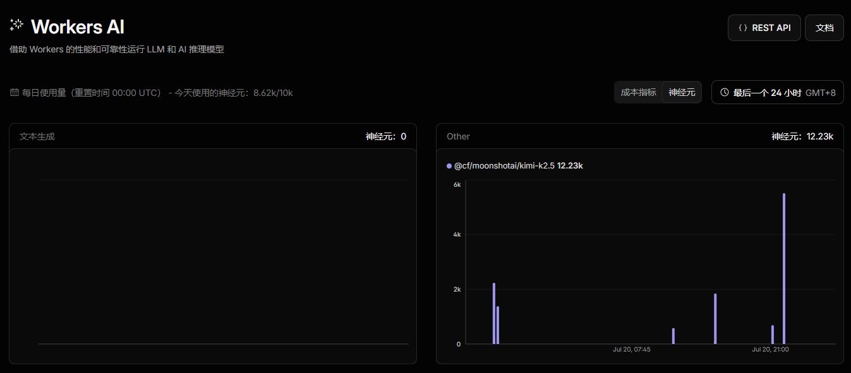Select the 成本指标 metric toggle
This screenshot has width=851, height=373.
click(x=638, y=92)
